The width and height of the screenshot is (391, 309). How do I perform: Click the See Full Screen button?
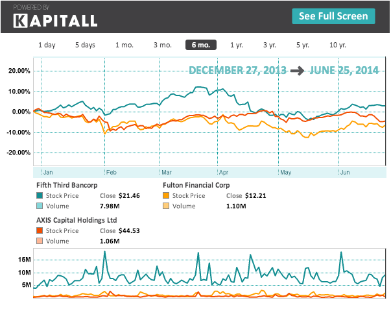point(333,16)
